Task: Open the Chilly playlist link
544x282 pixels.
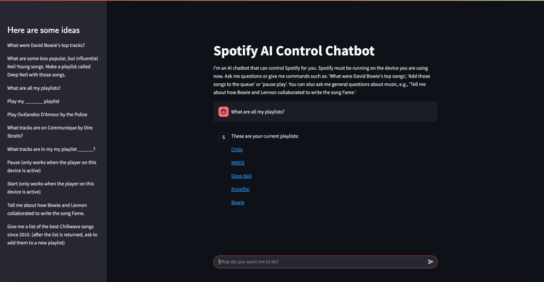Action: point(237,150)
